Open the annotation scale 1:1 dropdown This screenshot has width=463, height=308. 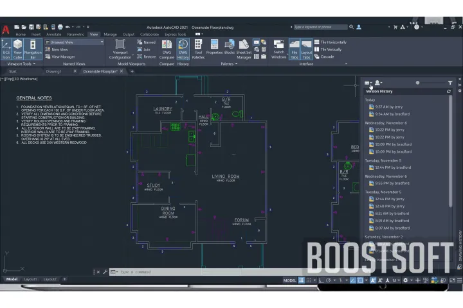396,280
